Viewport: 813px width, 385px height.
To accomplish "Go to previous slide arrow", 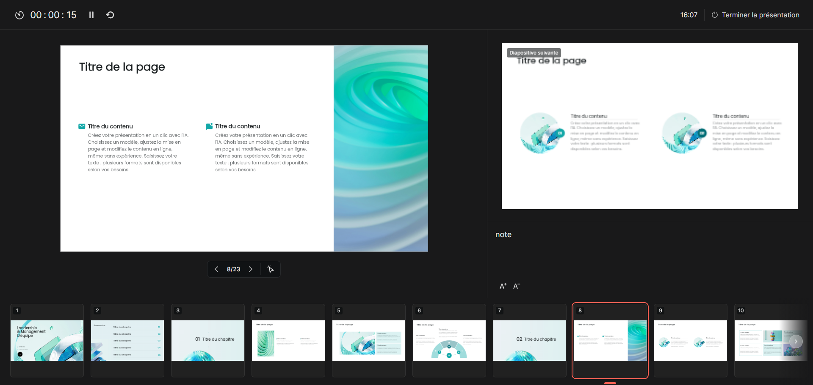I will pyautogui.click(x=216, y=269).
